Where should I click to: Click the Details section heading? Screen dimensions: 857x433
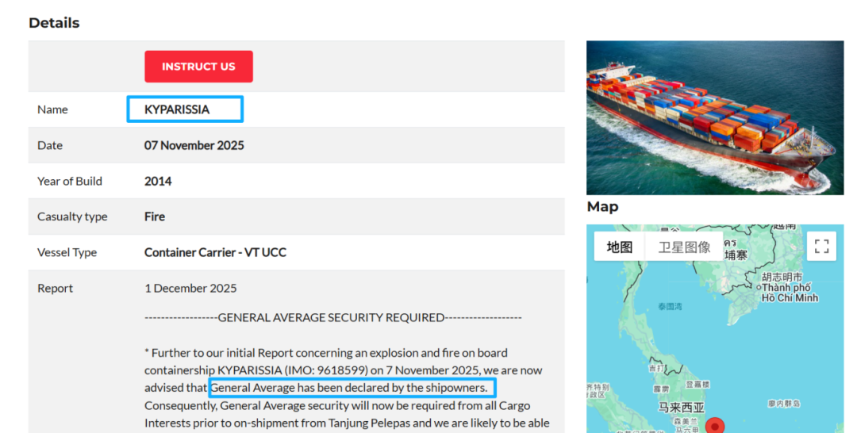[x=54, y=23]
